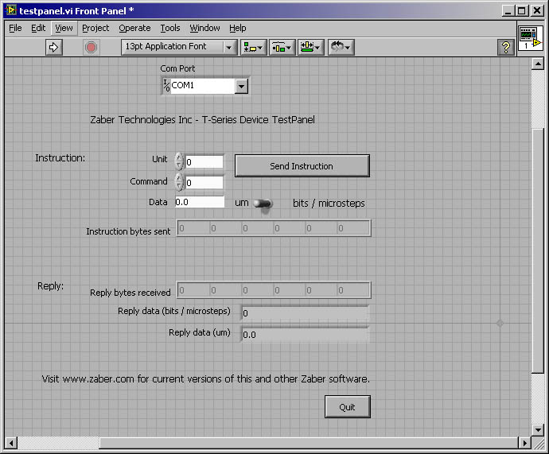
Task: Click the Context Help question mark button
Action: pyautogui.click(x=506, y=47)
